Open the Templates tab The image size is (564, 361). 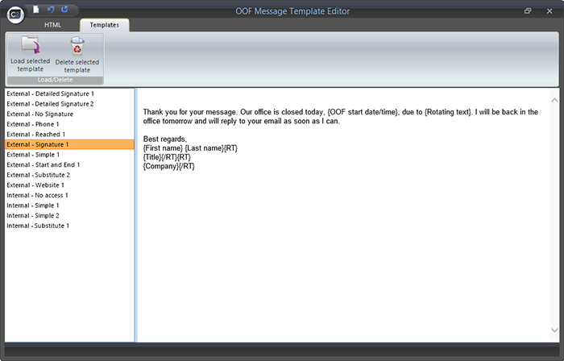(x=104, y=25)
